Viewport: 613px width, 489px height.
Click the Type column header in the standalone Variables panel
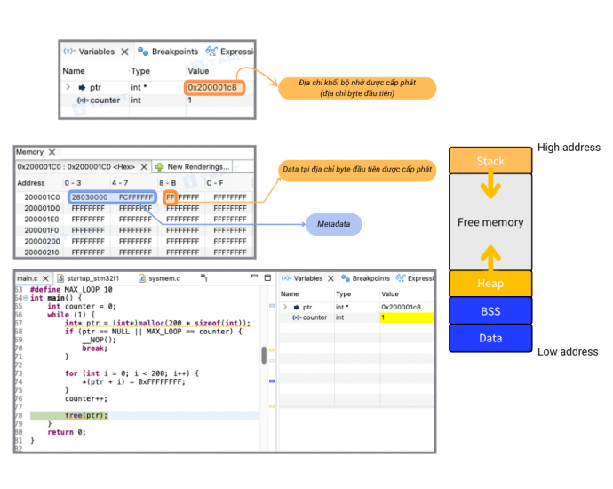(140, 71)
